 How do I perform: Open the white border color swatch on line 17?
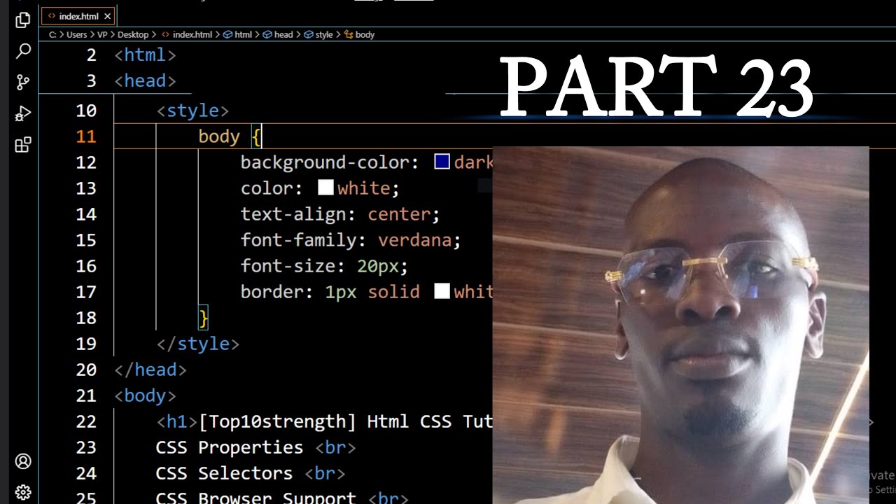[442, 291]
